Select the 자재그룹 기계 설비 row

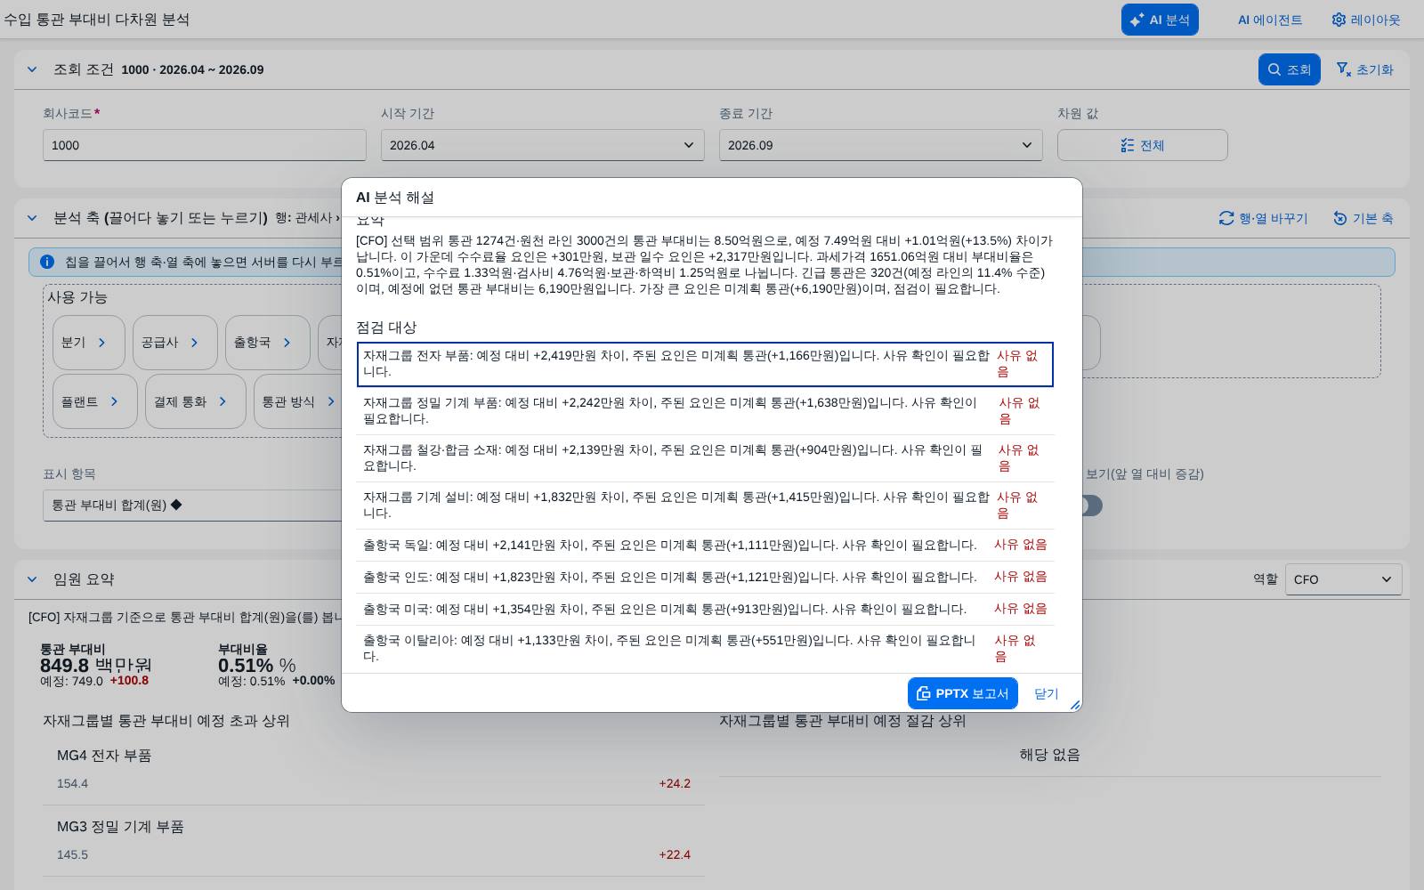(705, 506)
